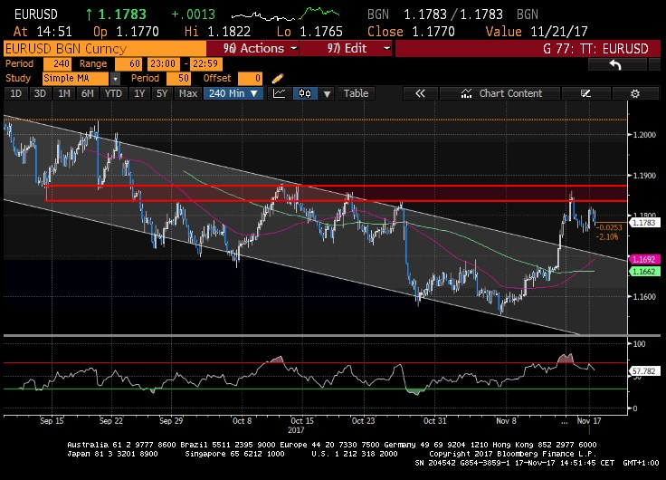666x480 pixels.
Task: Click the Table button
Action: [356, 93]
